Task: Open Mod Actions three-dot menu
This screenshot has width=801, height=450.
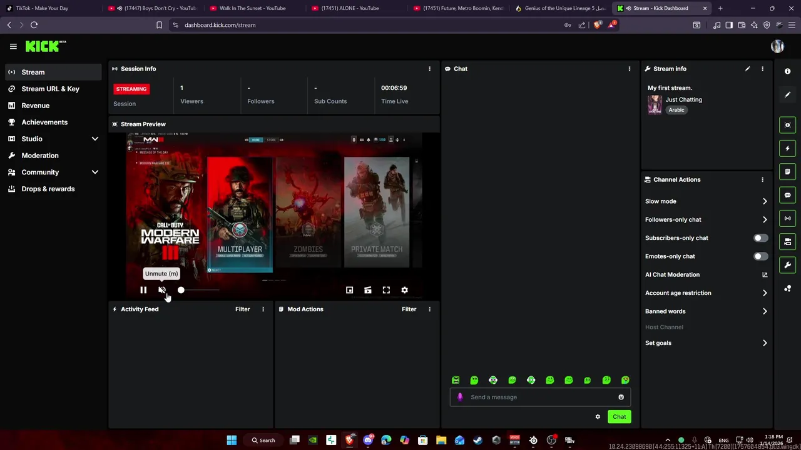Action: [429, 309]
